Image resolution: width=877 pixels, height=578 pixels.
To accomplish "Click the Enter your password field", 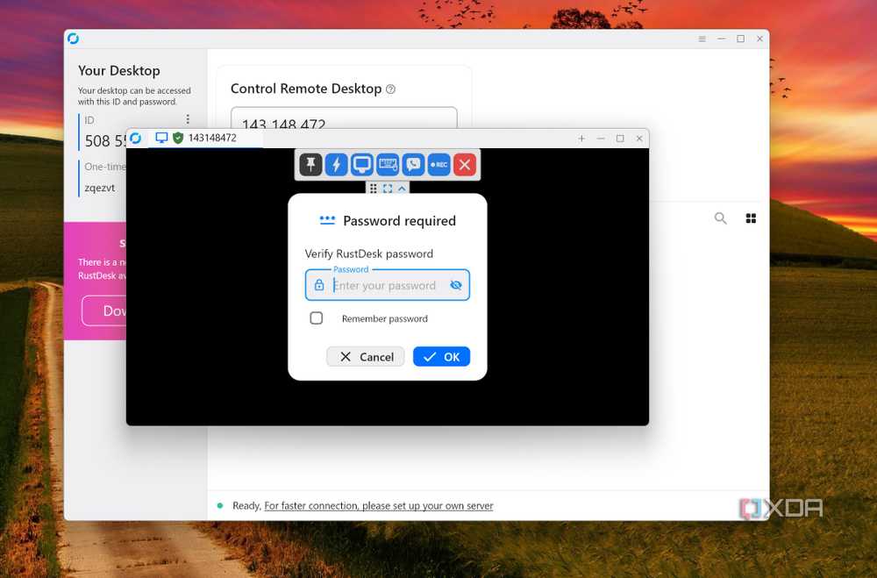I will [387, 285].
